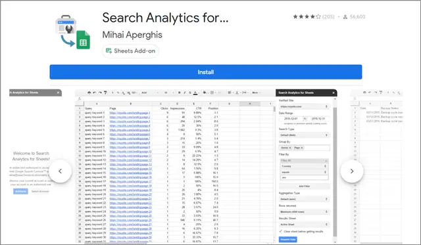Click the paint format icon in the spreadsheet toolbar
This screenshot has height=245, width=421.
pos(105,93)
